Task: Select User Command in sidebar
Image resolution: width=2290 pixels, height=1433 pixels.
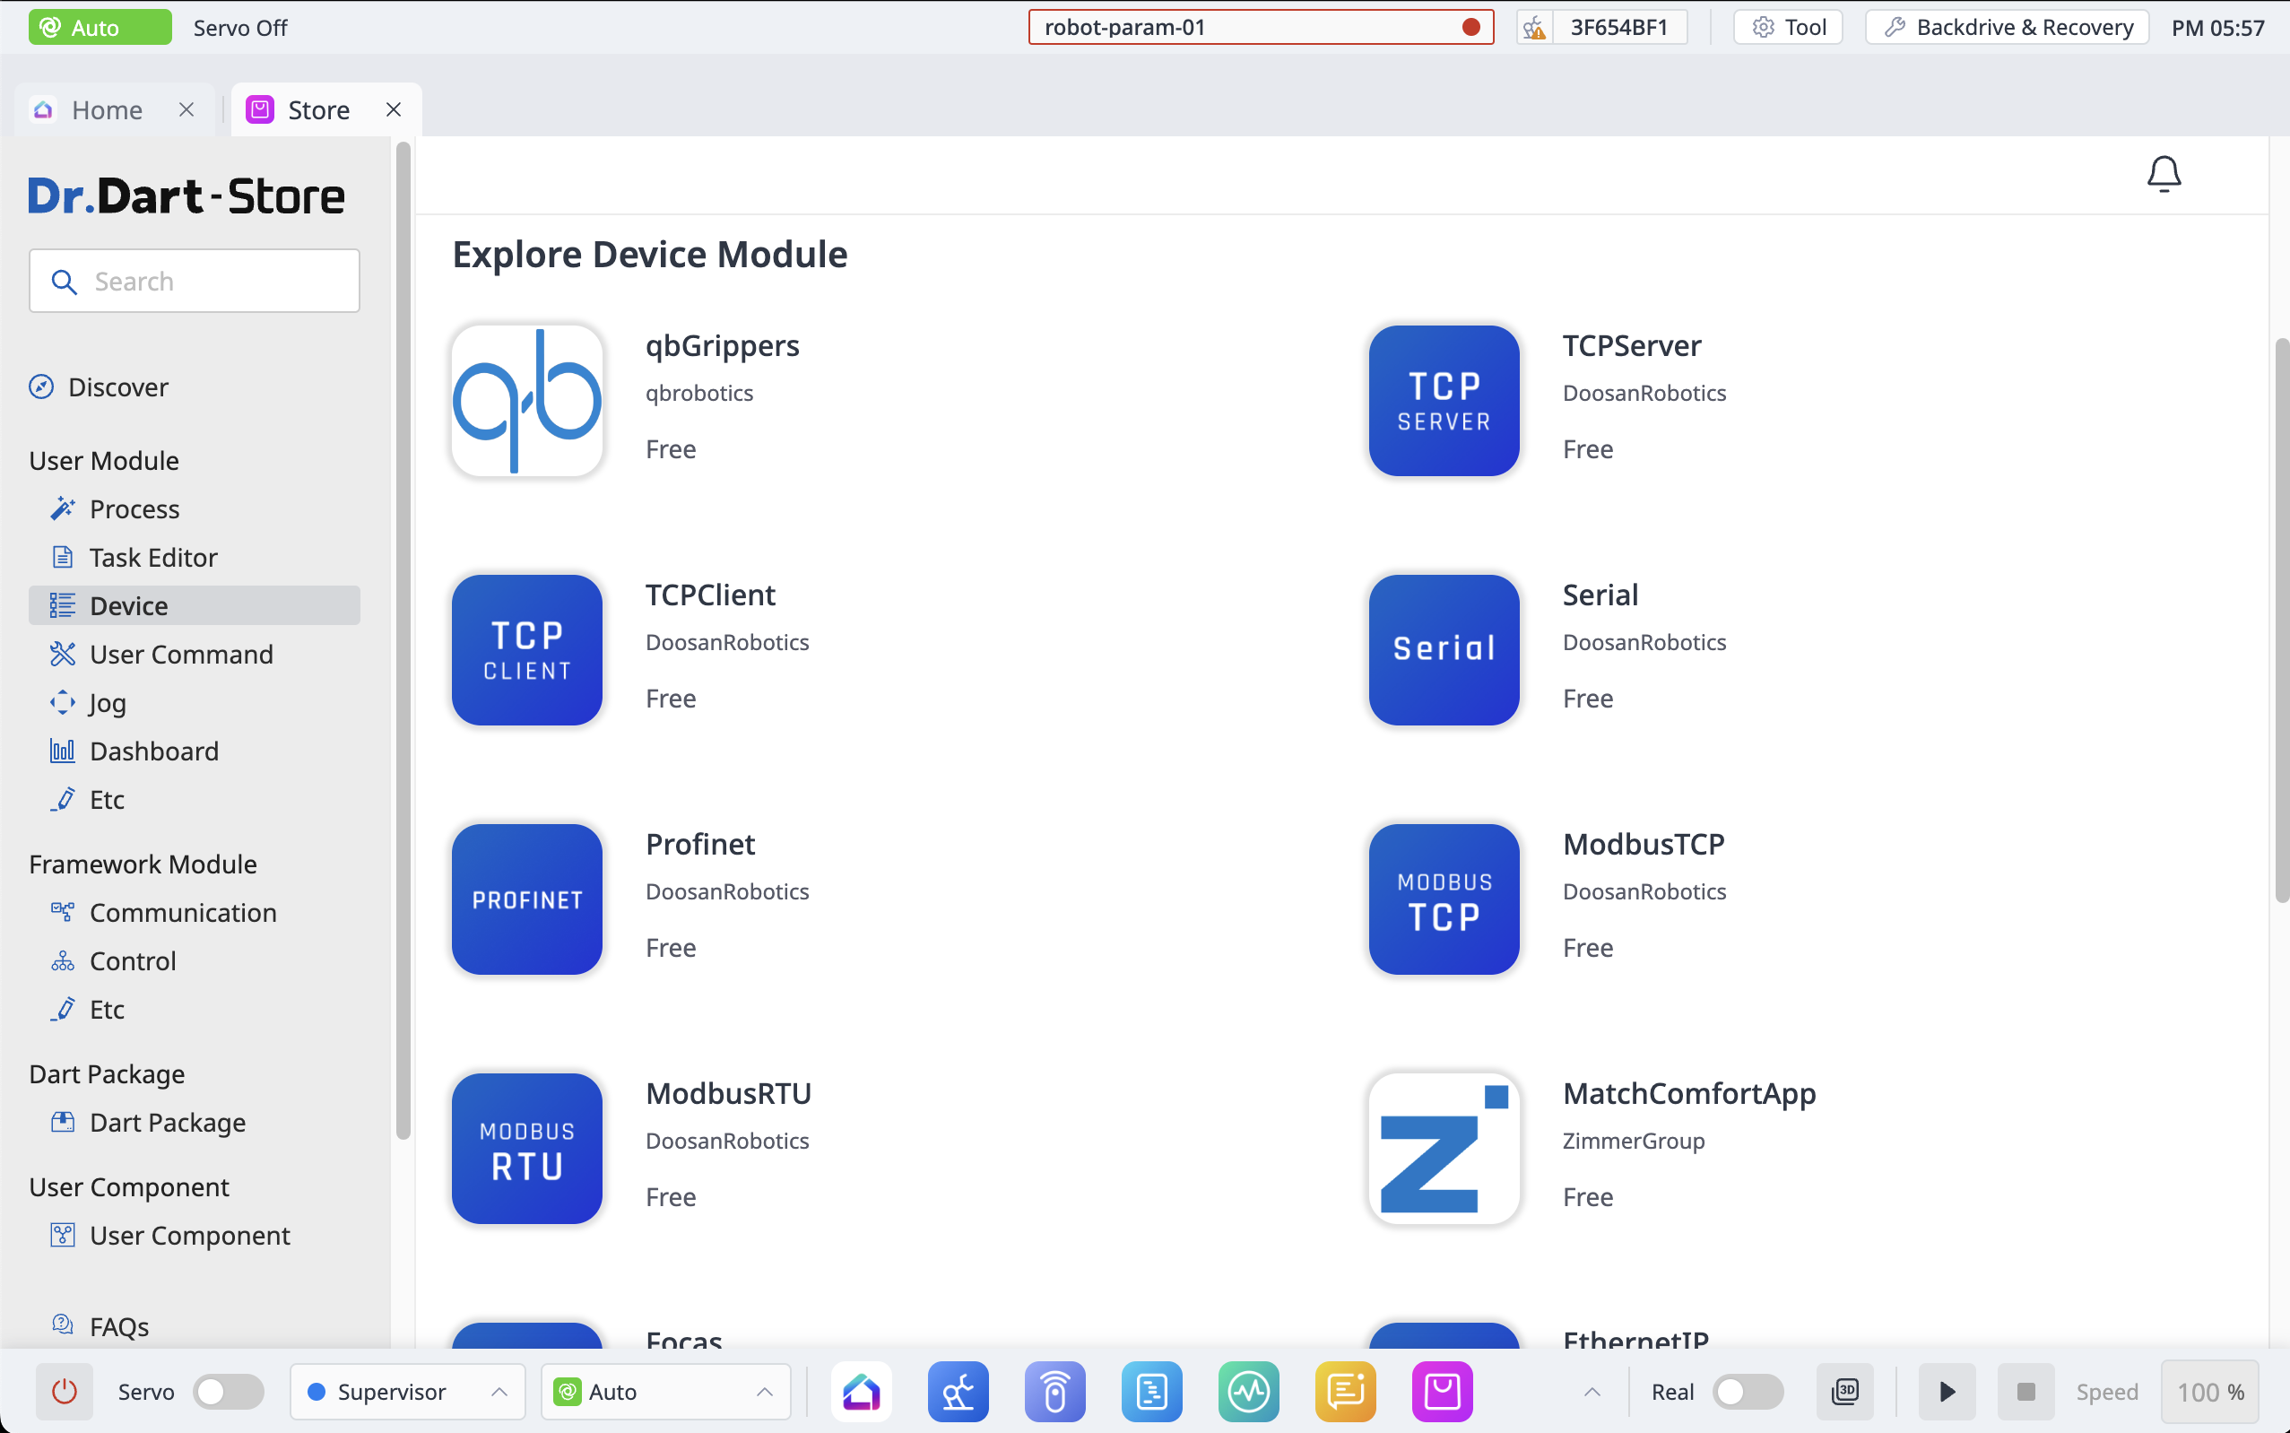Action: point(181,654)
